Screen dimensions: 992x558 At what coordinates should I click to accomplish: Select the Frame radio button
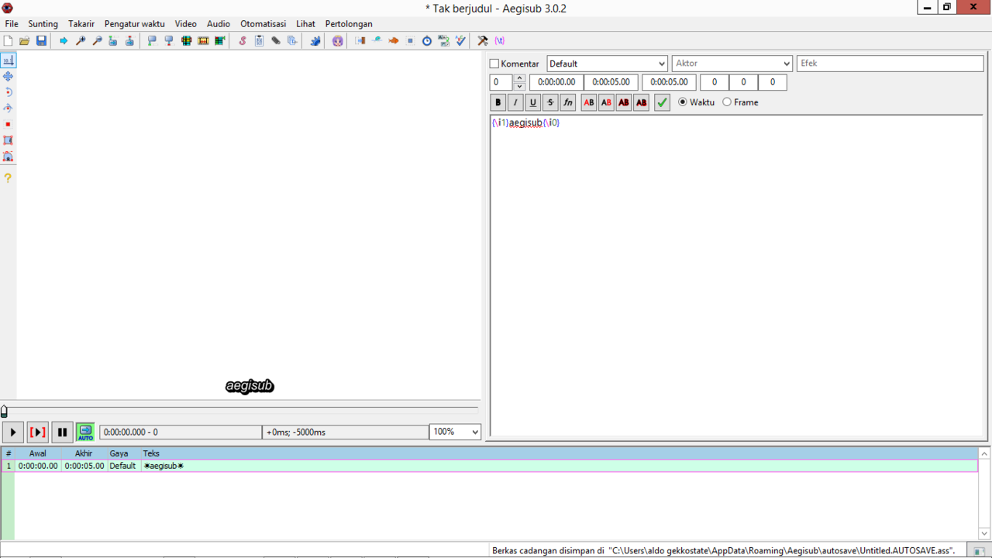click(x=727, y=102)
